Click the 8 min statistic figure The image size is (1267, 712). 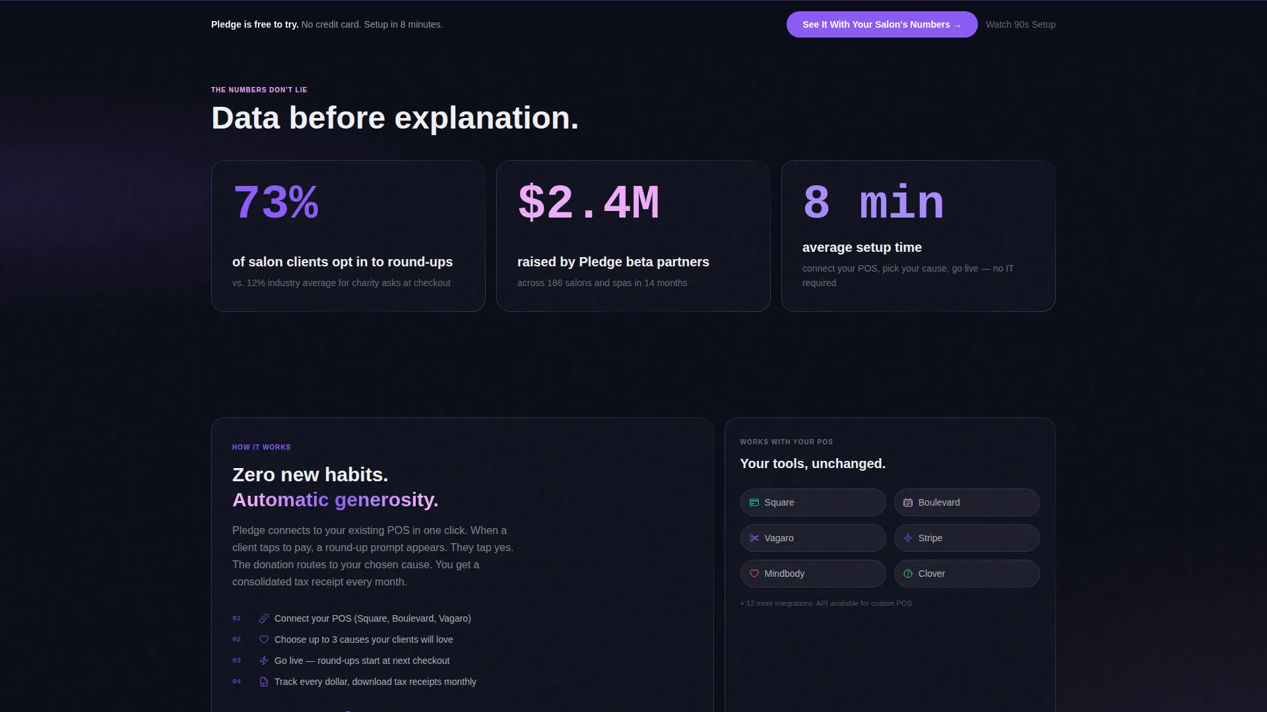[873, 202]
